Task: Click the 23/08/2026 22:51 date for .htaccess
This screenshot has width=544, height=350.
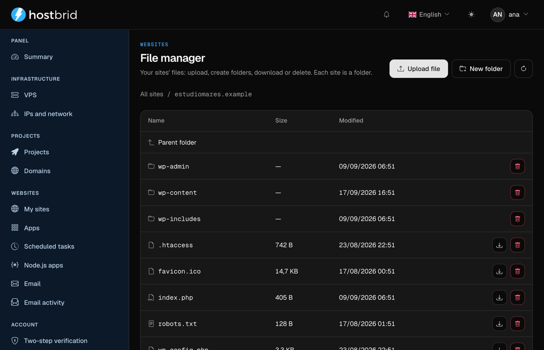Action: (x=367, y=245)
